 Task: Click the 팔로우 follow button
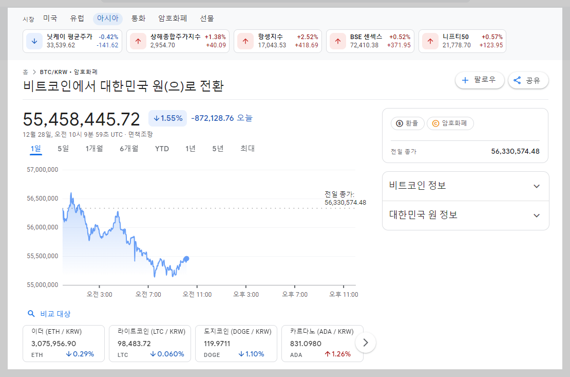pyautogui.click(x=479, y=80)
